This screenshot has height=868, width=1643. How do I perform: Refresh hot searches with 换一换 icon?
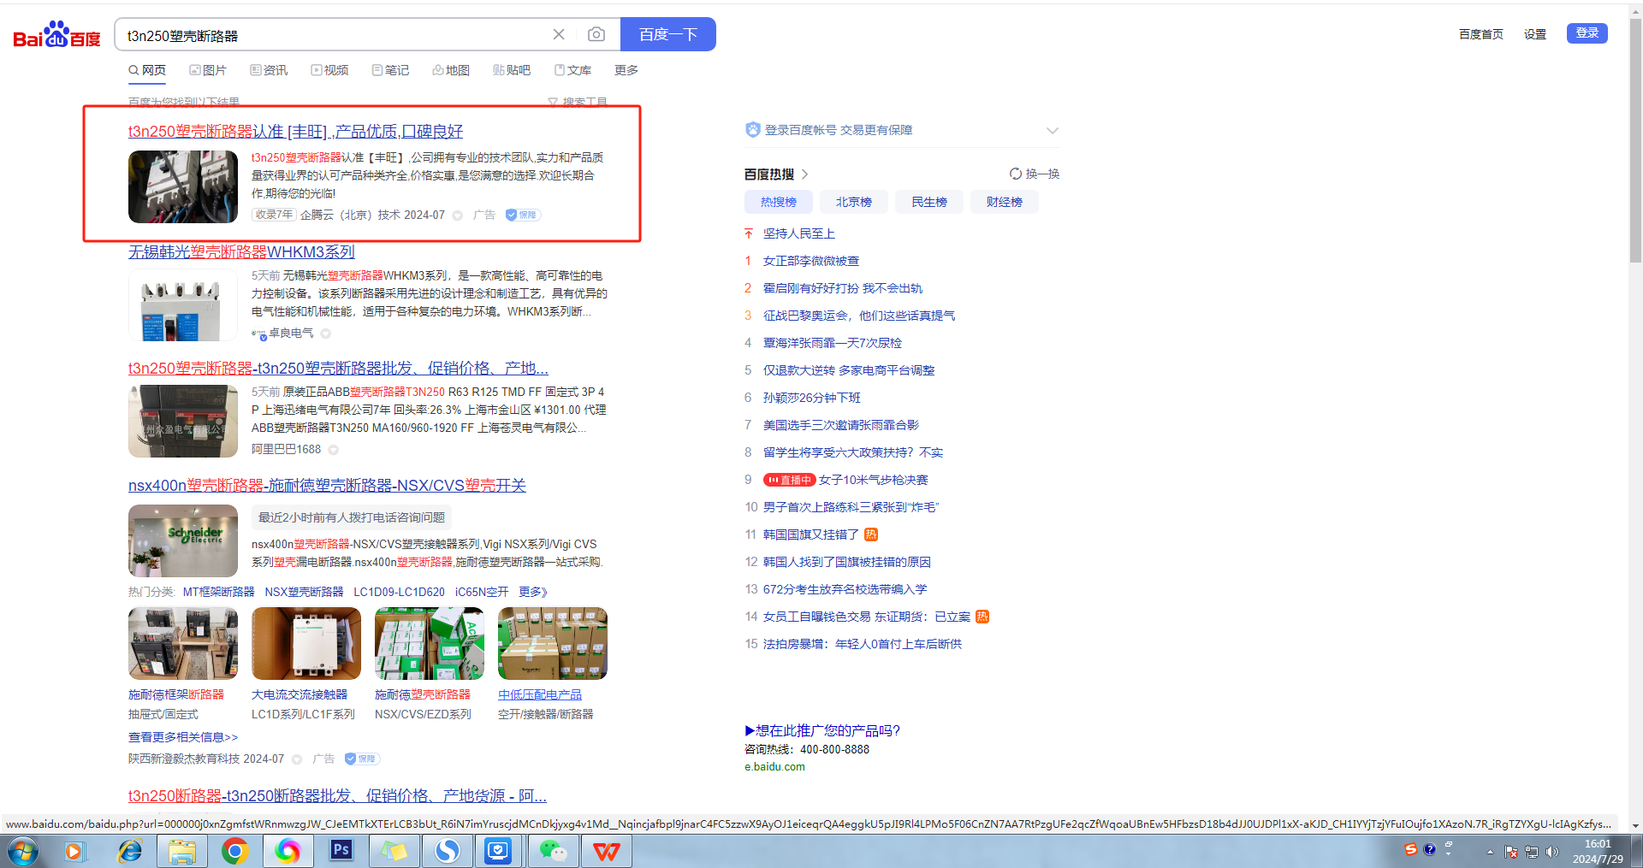click(x=1034, y=174)
